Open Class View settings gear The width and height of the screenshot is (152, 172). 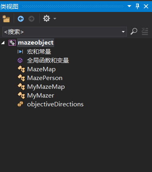point(47,18)
